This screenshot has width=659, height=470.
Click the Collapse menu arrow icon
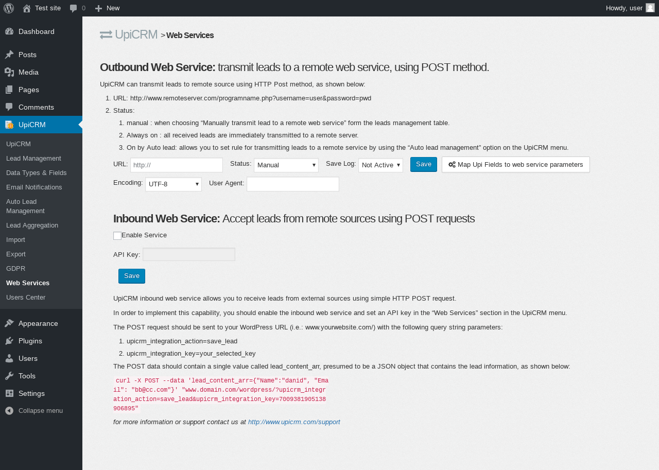click(x=9, y=411)
